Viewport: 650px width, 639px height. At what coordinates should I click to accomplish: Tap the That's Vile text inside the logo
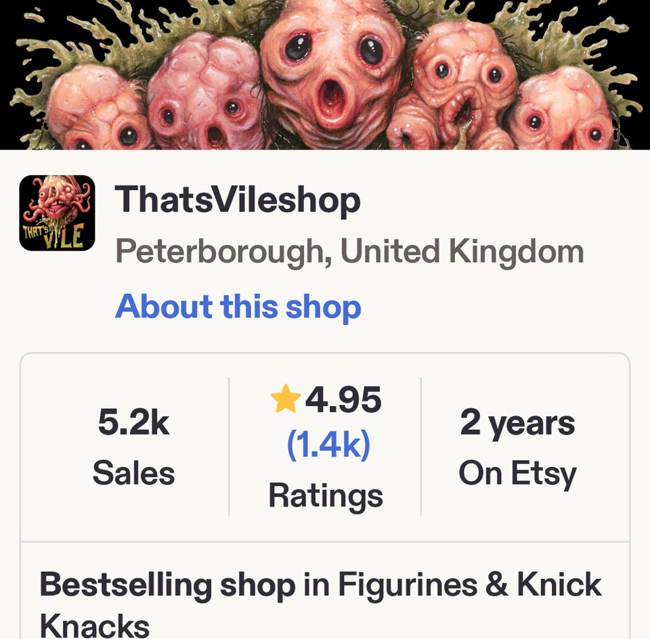point(53,234)
